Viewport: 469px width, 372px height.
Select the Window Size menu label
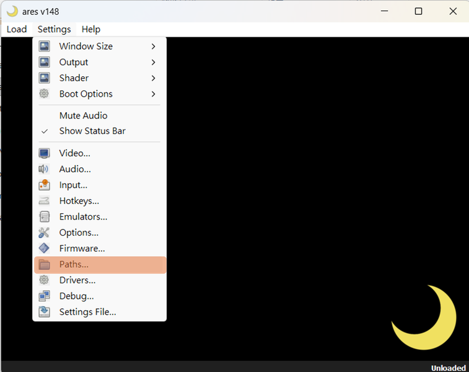(x=86, y=46)
